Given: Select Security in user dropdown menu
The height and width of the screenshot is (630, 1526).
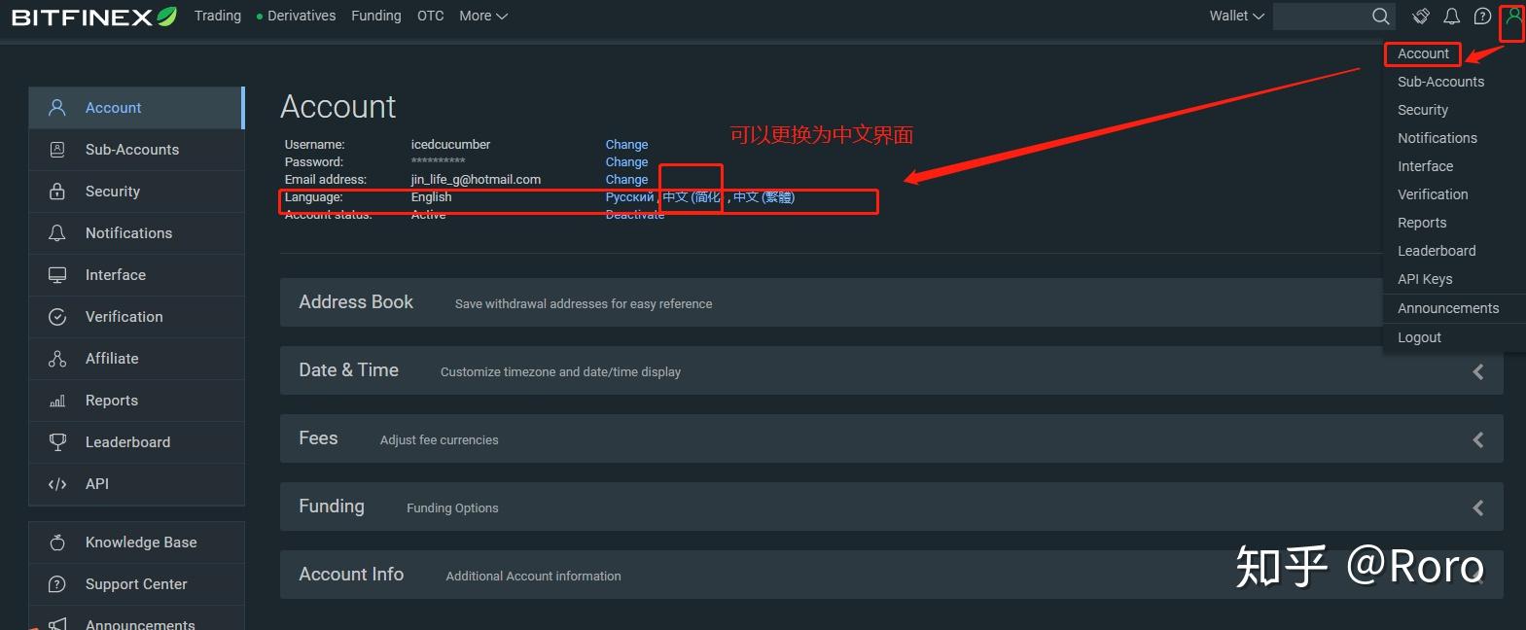Looking at the screenshot, I should pyautogui.click(x=1423, y=110).
